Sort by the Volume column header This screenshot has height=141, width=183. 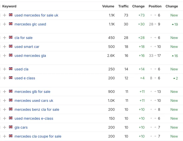tap(108, 6)
